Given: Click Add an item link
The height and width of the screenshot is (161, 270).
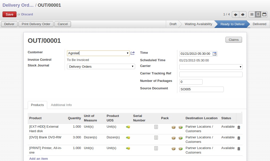Looking at the screenshot, I should [x=38, y=159].
